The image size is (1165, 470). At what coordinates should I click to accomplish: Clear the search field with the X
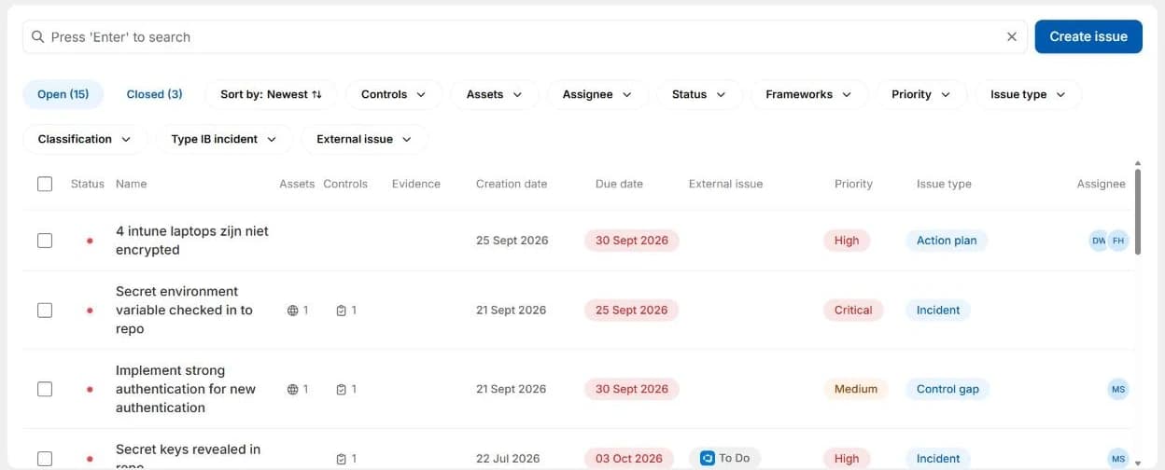pos(1012,37)
